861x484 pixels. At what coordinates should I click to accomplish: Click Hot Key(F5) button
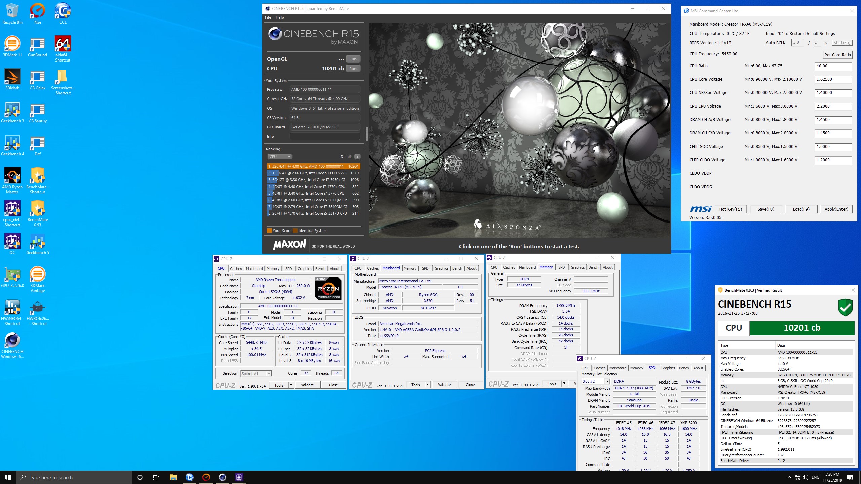[x=731, y=209]
